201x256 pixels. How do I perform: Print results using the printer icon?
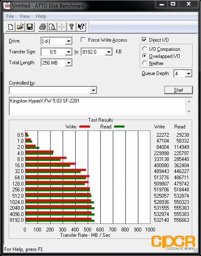(x=43, y=27)
